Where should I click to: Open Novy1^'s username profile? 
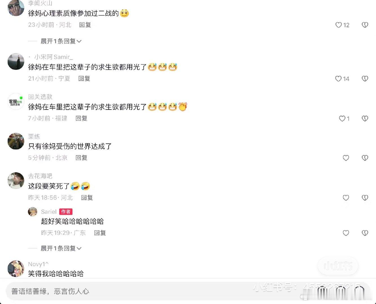(x=38, y=264)
